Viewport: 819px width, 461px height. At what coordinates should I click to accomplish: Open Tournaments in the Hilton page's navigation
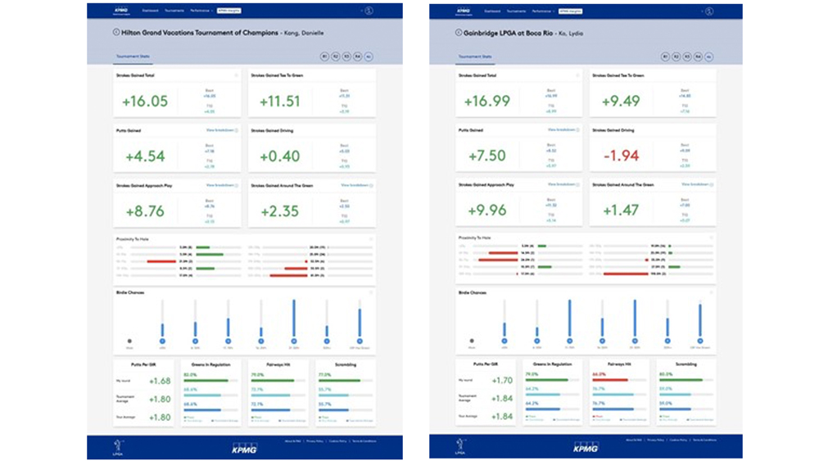(174, 11)
